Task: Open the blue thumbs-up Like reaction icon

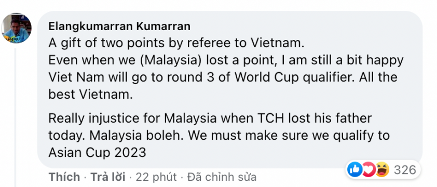Action: coord(355,169)
